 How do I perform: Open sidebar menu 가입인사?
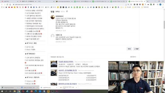pos(30,81)
